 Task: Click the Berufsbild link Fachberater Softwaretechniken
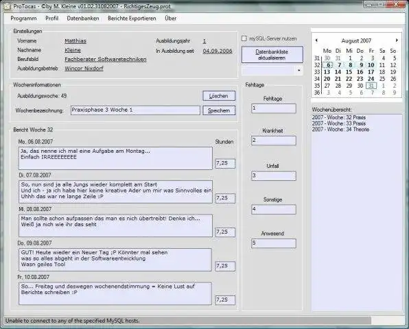pos(106,60)
